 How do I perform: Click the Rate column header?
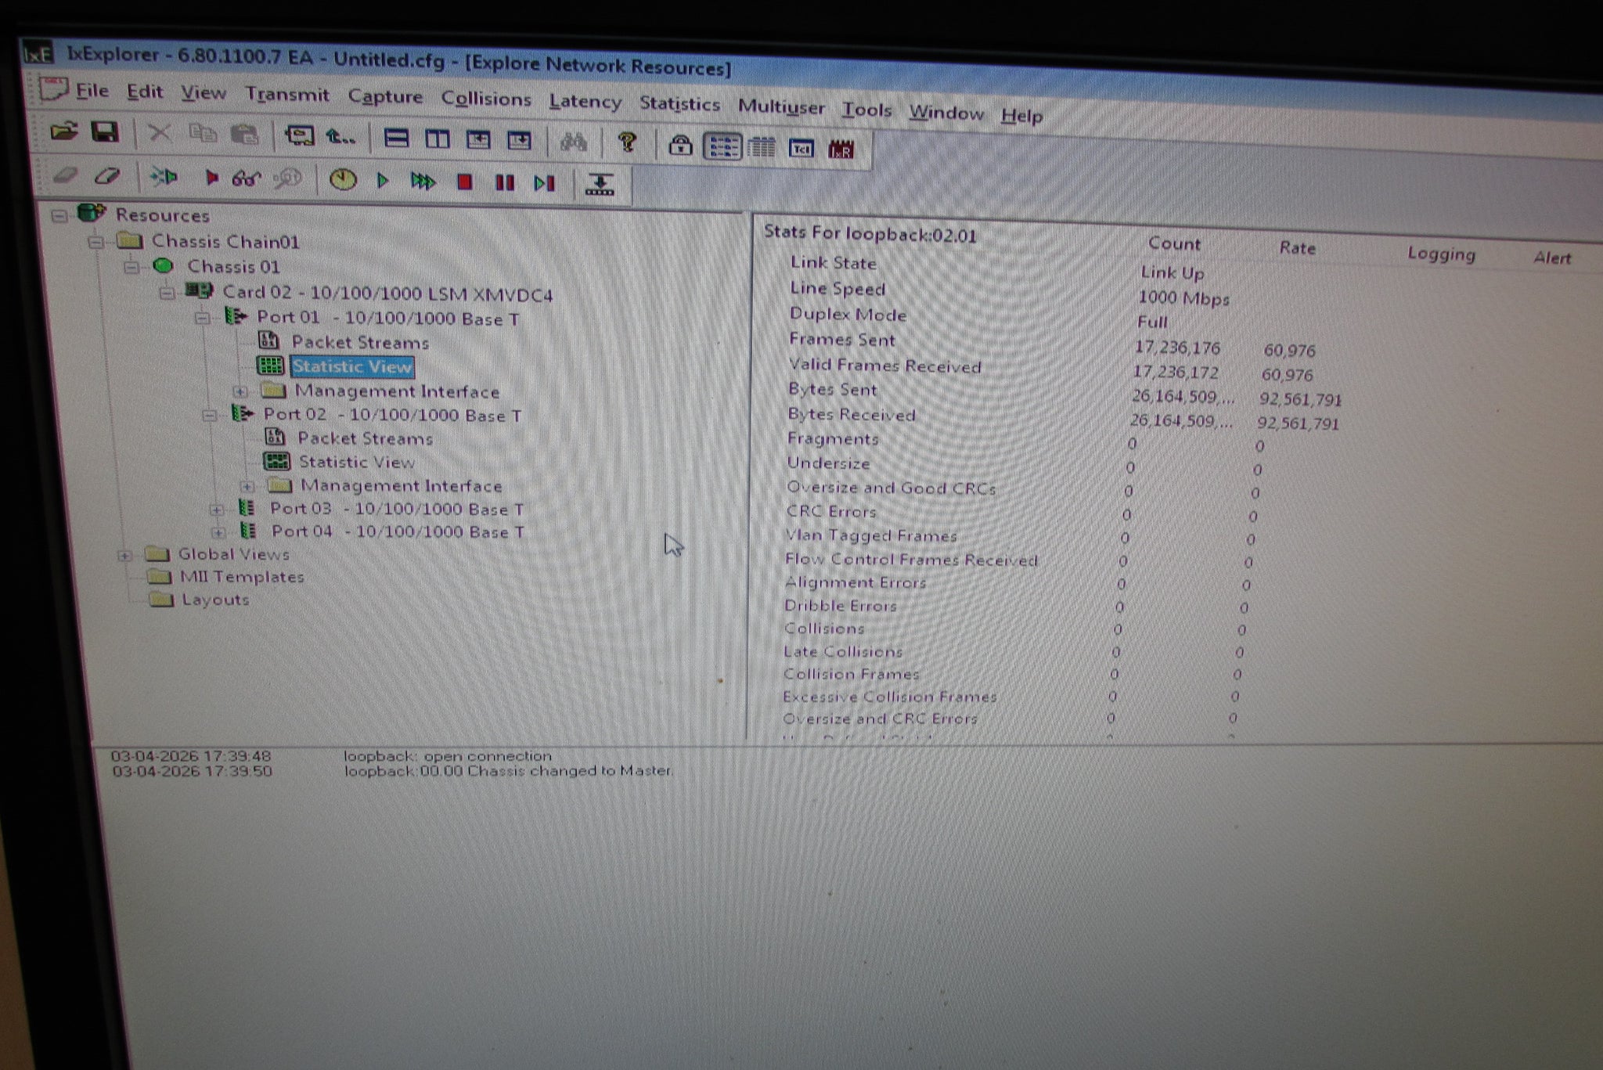(1296, 248)
